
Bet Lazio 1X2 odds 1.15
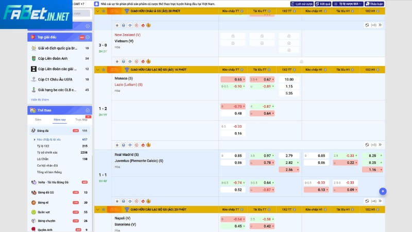point(289,86)
